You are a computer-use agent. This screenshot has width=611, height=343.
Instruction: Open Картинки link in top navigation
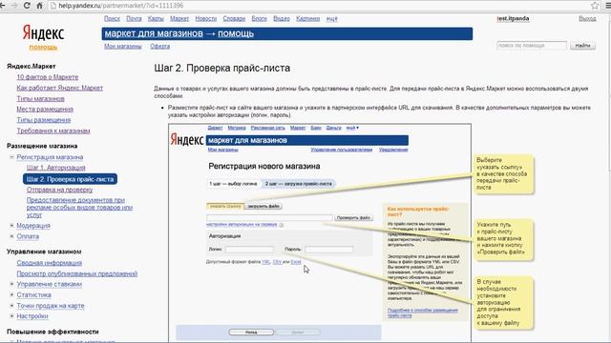[307, 19]
